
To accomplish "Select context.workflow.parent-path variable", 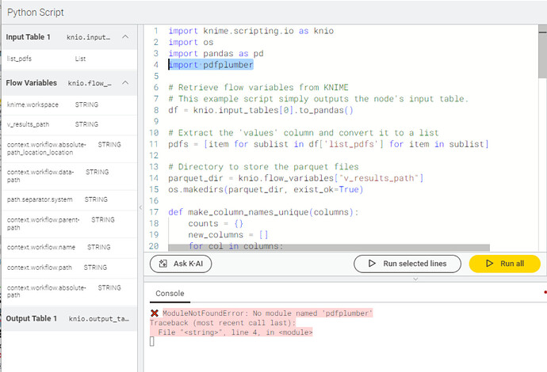I will 70,224.
